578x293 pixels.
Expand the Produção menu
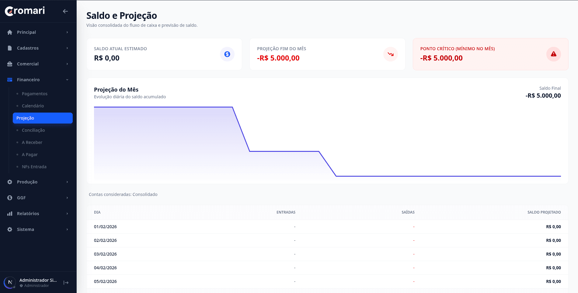[x=38, y=182]
